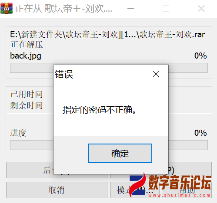The image size is (217, 203).
Task: Click the disabled maximize window icon
Action: [x=166, y=9]
